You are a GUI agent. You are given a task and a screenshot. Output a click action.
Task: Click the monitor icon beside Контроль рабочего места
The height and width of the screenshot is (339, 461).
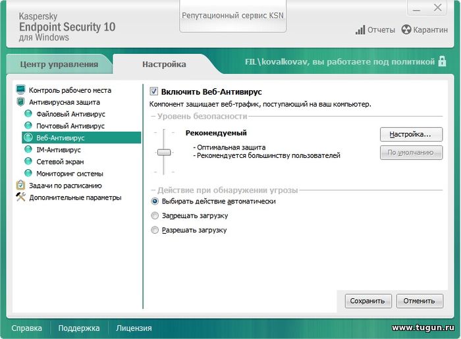[x=20, y=90]
